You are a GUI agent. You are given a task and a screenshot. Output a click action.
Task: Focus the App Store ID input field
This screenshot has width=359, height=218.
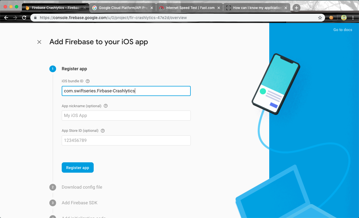click(126, 140)
